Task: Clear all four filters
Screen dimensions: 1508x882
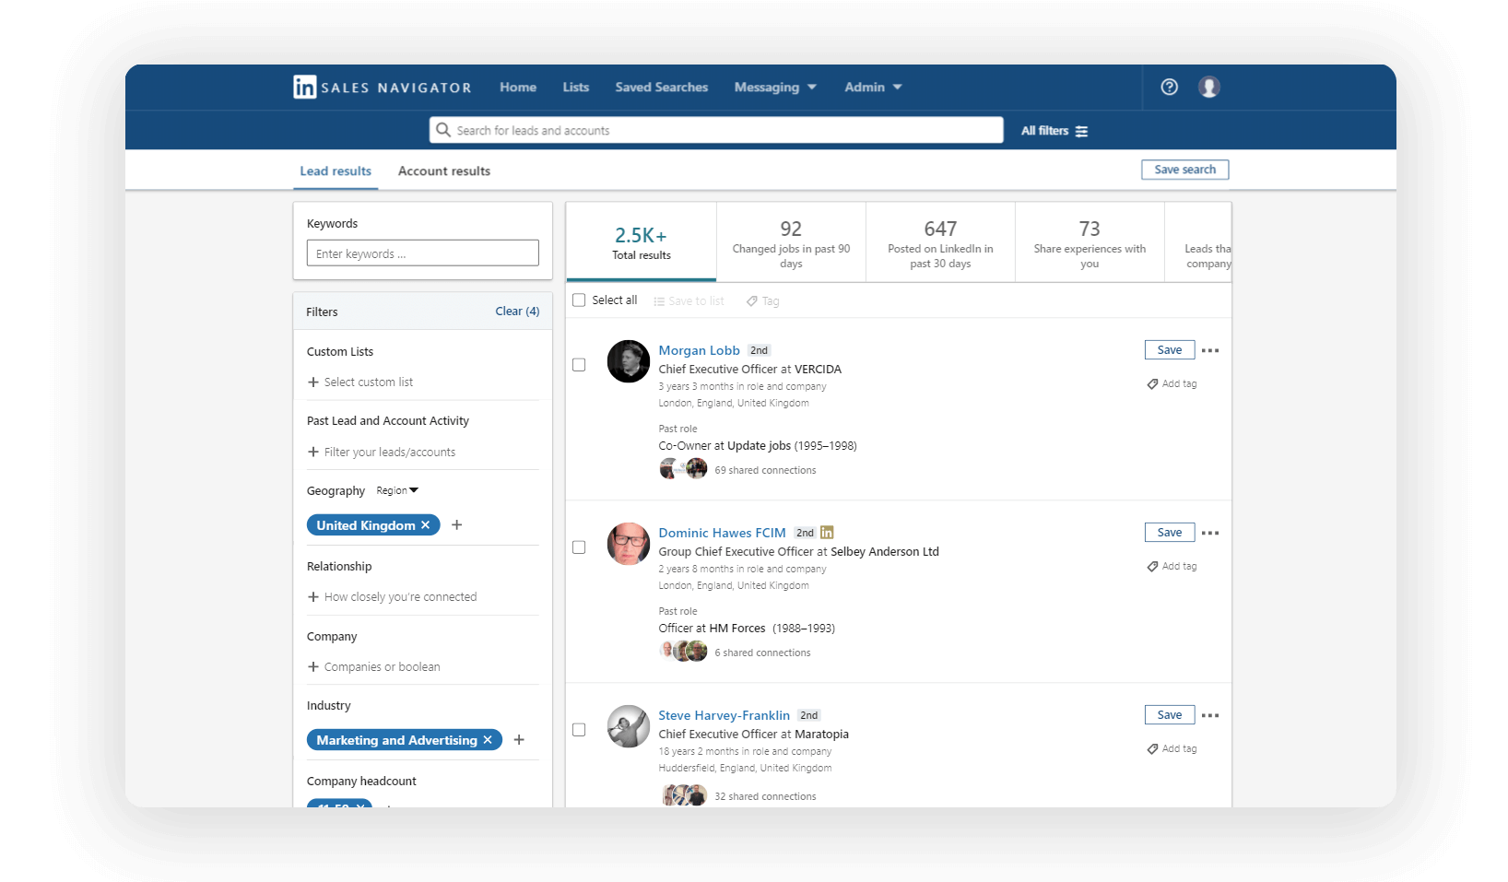Action: pyautogui.click(x=517, y=312)
